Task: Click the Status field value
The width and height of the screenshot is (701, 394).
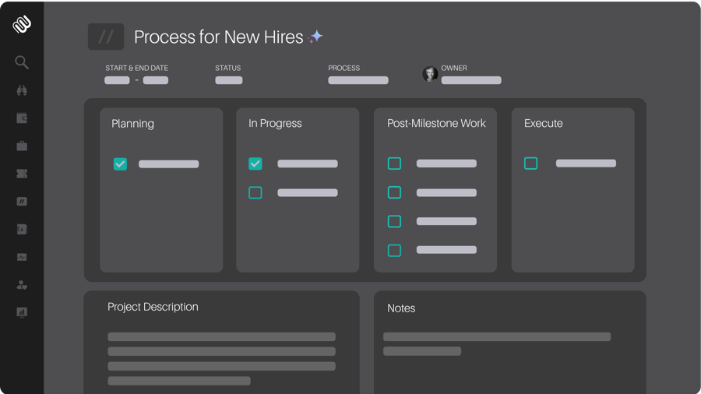Action: [x=229, y=80]
